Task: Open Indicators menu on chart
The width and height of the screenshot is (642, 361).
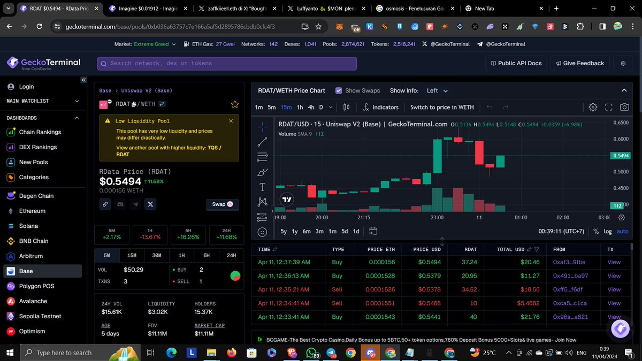Action: coord(380,107)
